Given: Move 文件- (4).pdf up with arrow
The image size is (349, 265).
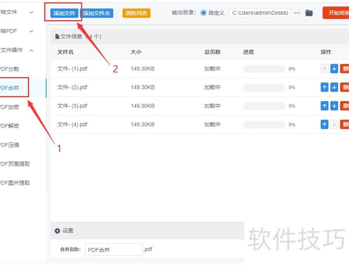Looking at the screenshot, I should coord(325,125).
